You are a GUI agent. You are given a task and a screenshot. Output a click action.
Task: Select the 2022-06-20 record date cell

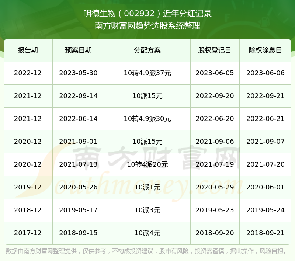coord(215,119)
